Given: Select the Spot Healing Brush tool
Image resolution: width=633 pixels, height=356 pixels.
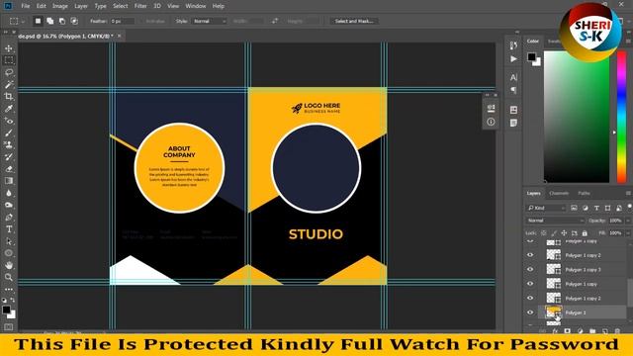Looking at the screenshot, I should tap(9, 121).
